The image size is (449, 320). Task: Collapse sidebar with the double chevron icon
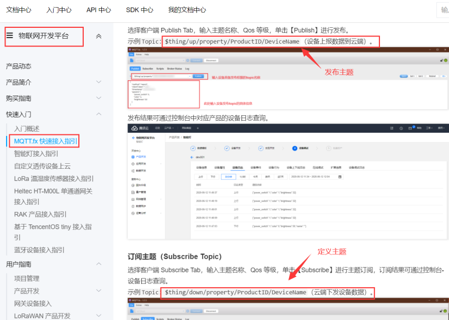point(99,36)
